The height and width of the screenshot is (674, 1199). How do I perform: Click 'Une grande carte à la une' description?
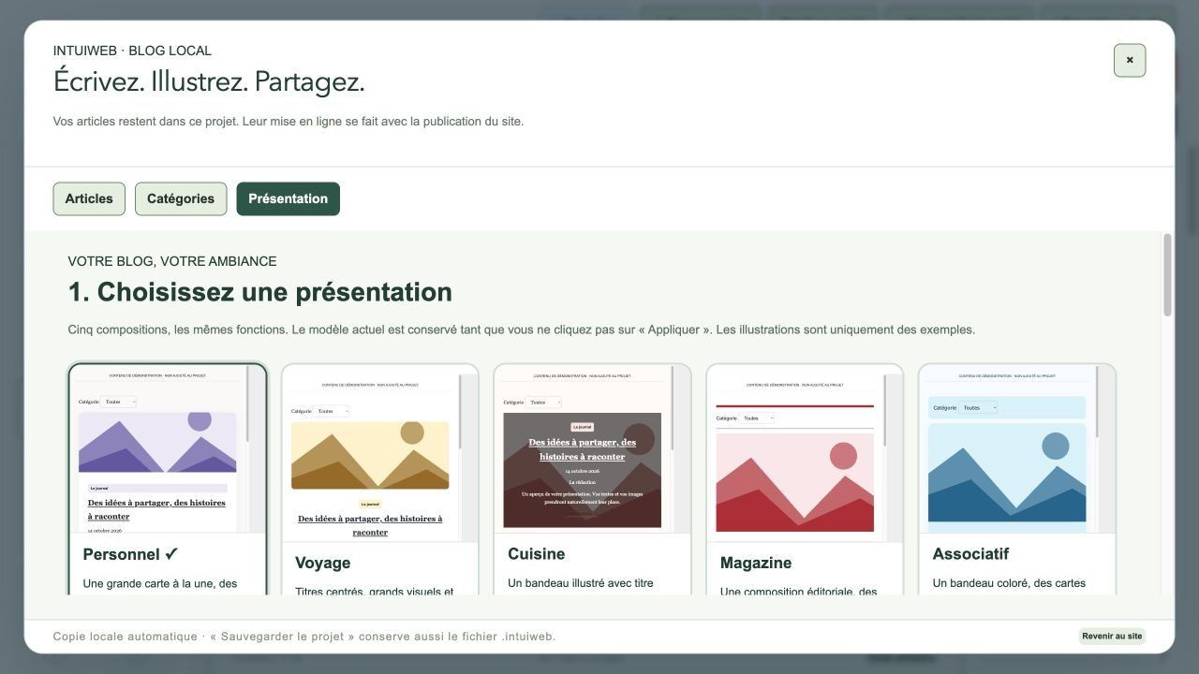coord(160,583)
